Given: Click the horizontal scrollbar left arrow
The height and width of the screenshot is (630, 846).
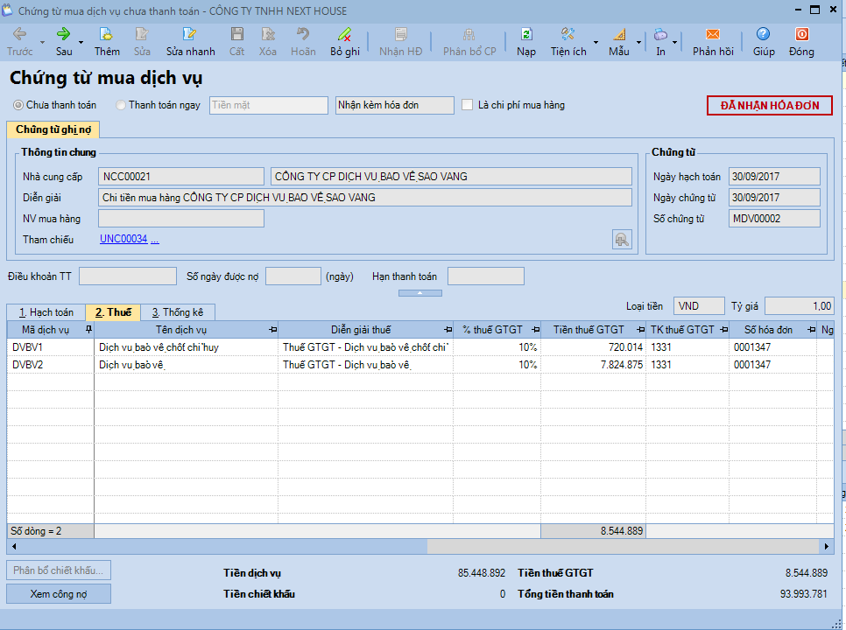Looking at the screenshot, I should pyautogui.click(x=14, y=547).
